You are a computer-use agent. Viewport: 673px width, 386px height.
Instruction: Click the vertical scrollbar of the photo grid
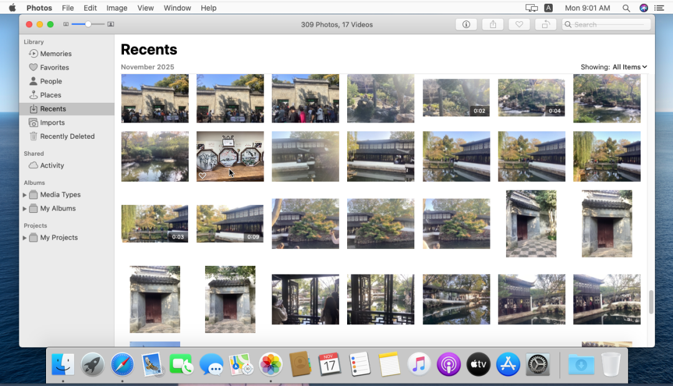pyautogui.click(x=651, y=302)
